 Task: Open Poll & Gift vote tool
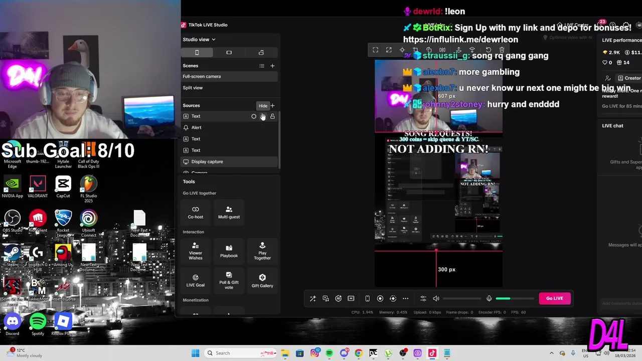click(229, 281)
